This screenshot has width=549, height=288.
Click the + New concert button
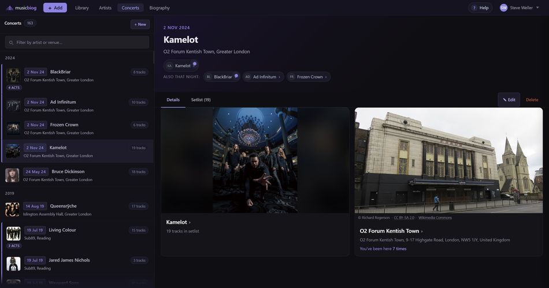[x=140, y=24]
